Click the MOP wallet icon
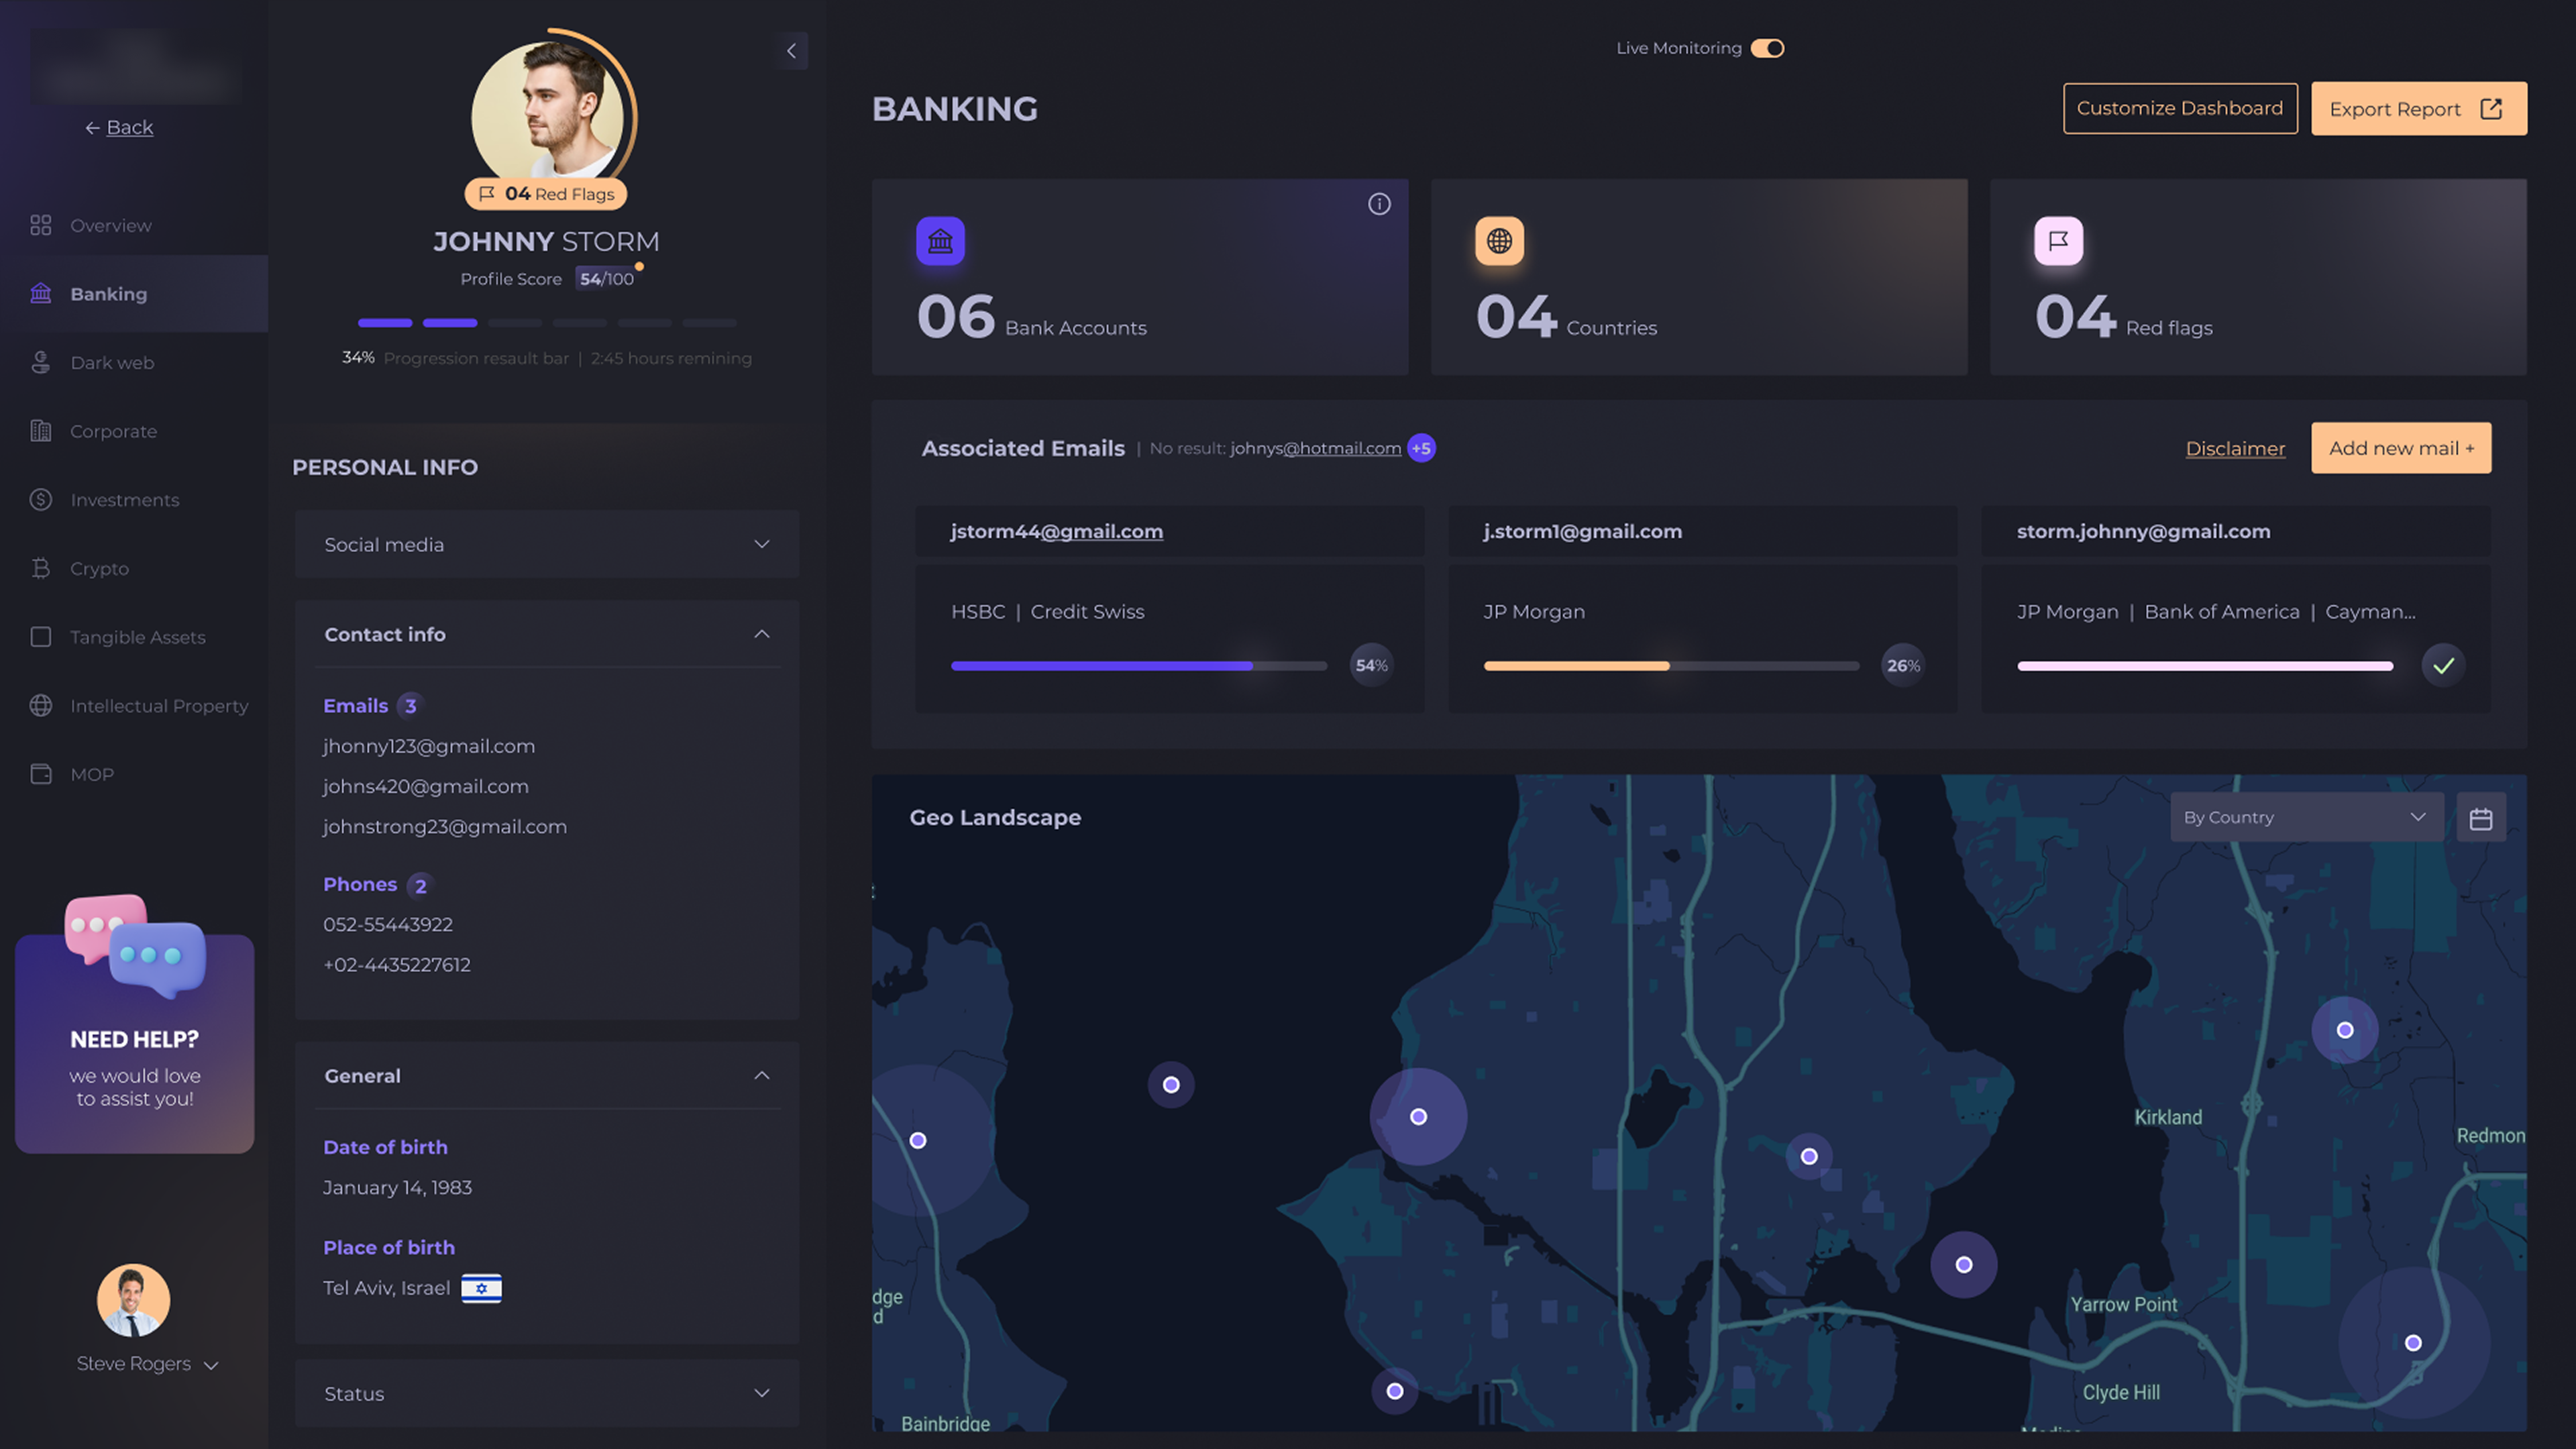The image size is (2576, 1449). pos(40,774)
